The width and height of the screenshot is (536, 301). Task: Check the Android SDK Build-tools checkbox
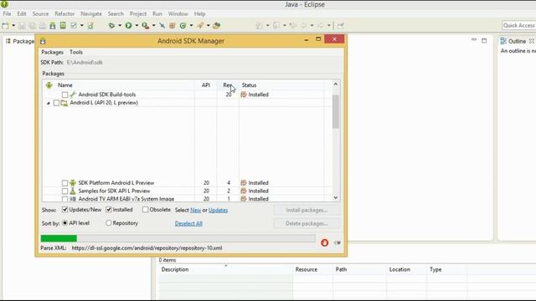(64, 94)
